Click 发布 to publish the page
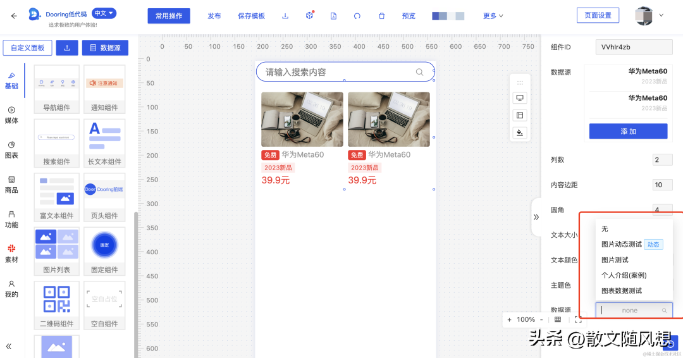 [214, 16]
